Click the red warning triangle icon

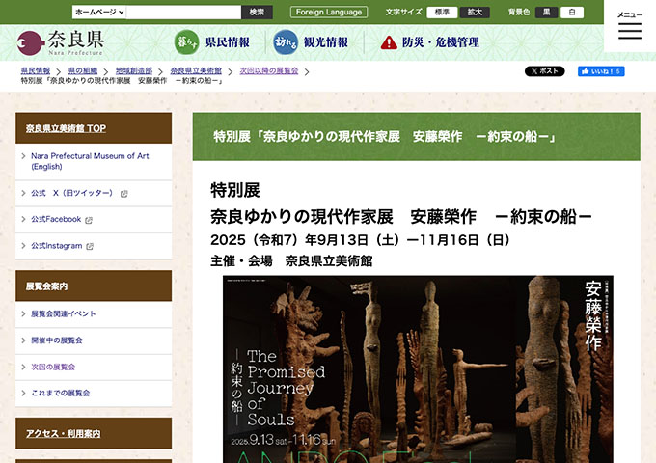click(x=389, y=42)
